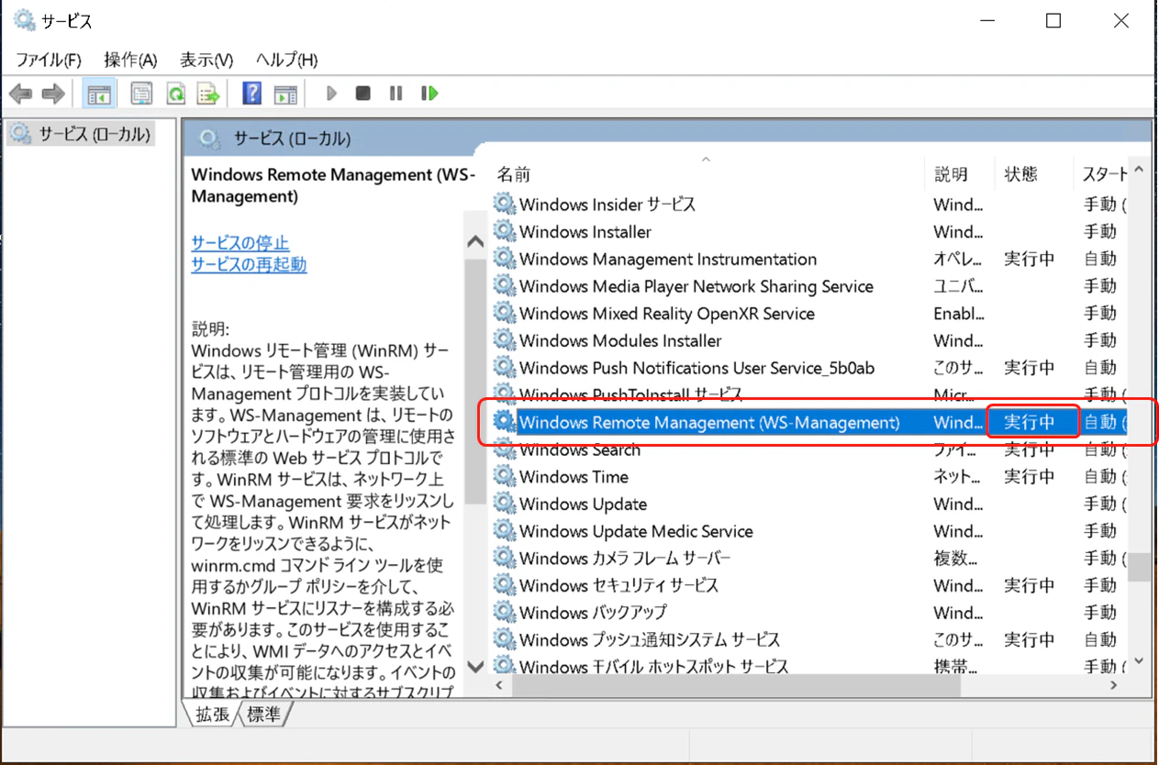Select Windows セキュリティ サービス row

808,585
